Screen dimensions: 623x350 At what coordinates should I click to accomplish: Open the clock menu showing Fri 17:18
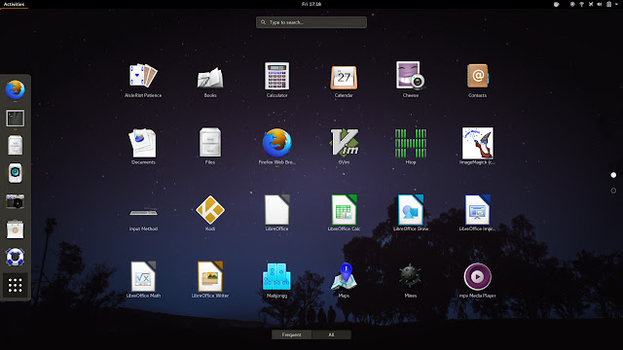tap(311, 4)
